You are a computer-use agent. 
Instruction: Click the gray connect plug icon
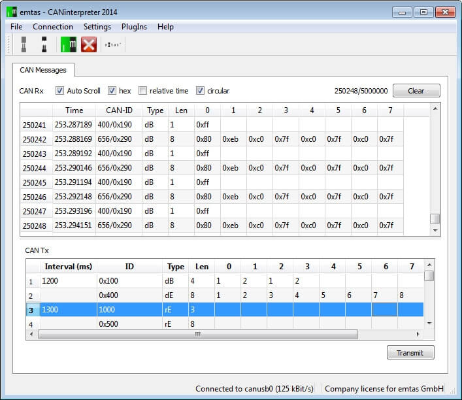pos(24,44)
